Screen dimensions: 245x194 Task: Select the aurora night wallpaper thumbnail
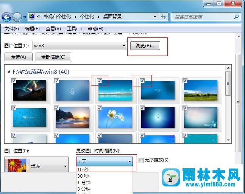(30, 90)
